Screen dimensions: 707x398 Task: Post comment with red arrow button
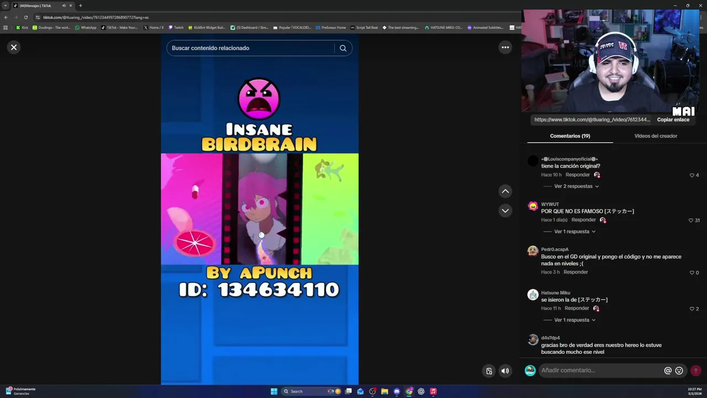pos(695,370)
